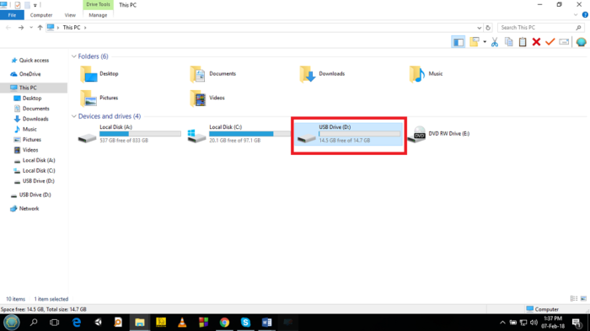The image size is (590, 331).
Task: Open VLC media player from taskbar
Action: 182,323
